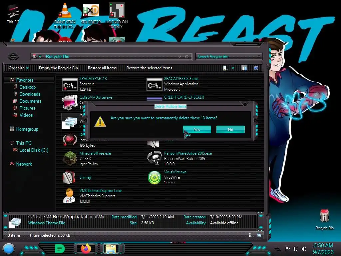This screenshot has width=341, height=256.
Task: Select the 2PACALYPSE 2.3.exe file icon
Action: point(154,84)
